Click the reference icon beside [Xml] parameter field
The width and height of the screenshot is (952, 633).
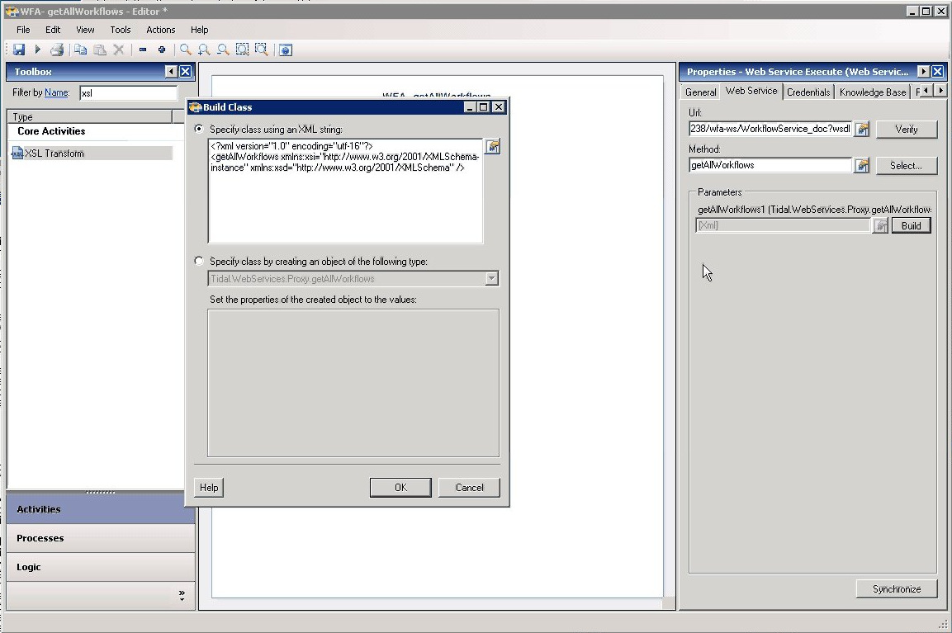(880, 226)
